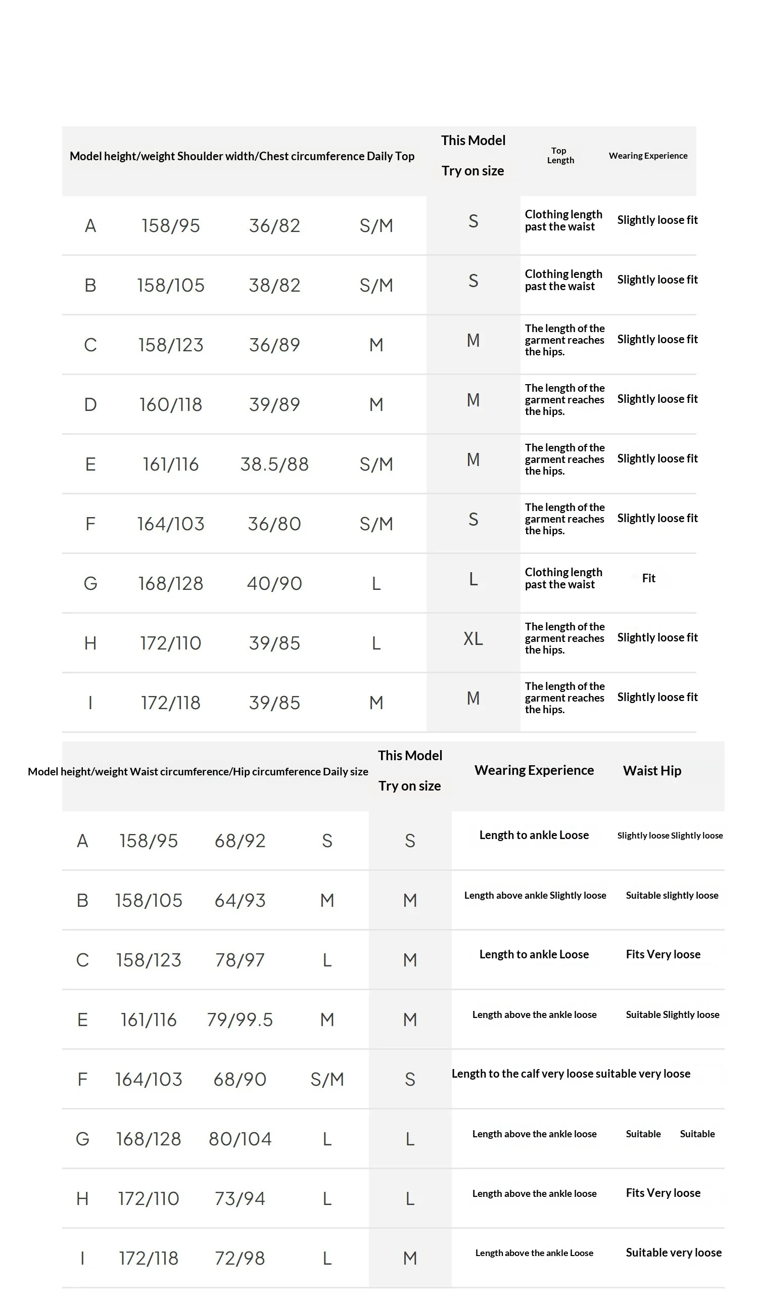Screen dimensions: 758x1297
Task: Click the XL try-on size for model H
Action: point(473,638)
